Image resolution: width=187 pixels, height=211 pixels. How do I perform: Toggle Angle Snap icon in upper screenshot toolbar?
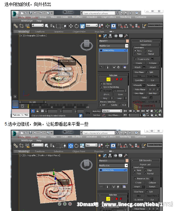point(126,26)
